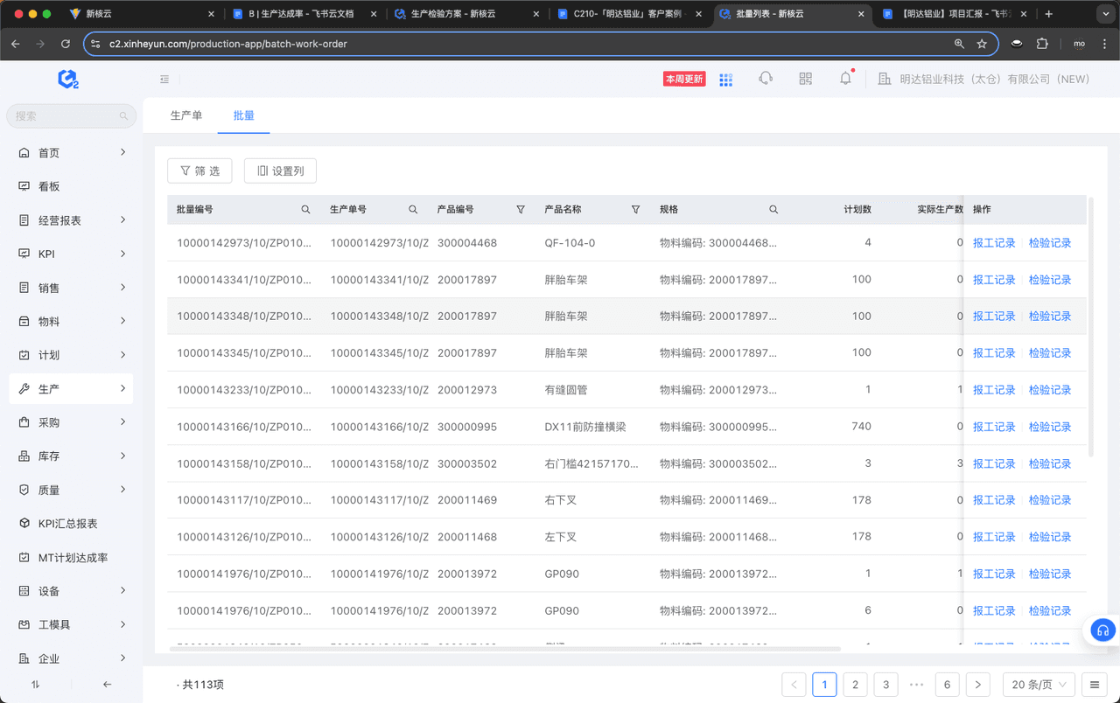This screenshot has width=1120, height=703.
Task: Open MT计划达成率 in the sidebar
Action: point(71,557)
